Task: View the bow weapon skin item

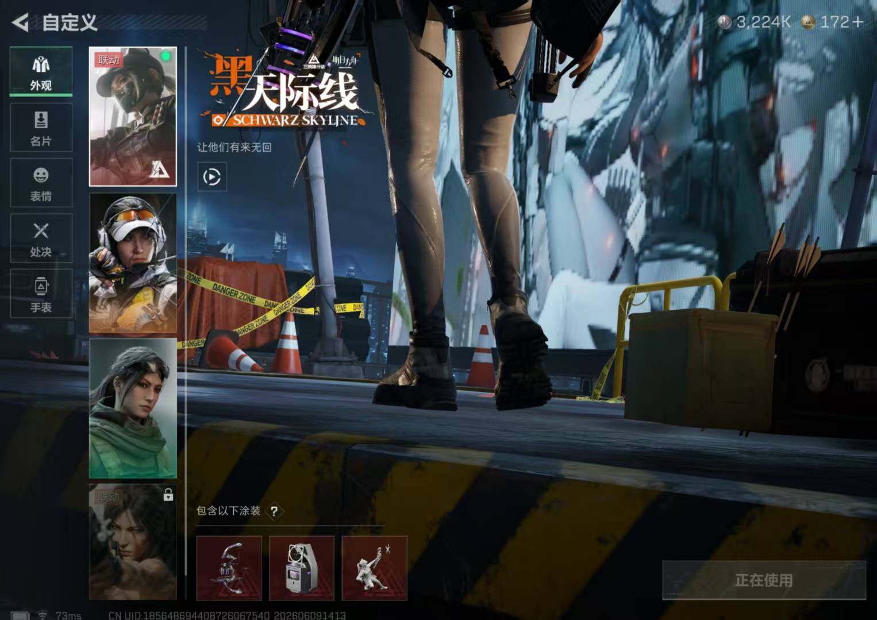Action: tap(229, 568)
